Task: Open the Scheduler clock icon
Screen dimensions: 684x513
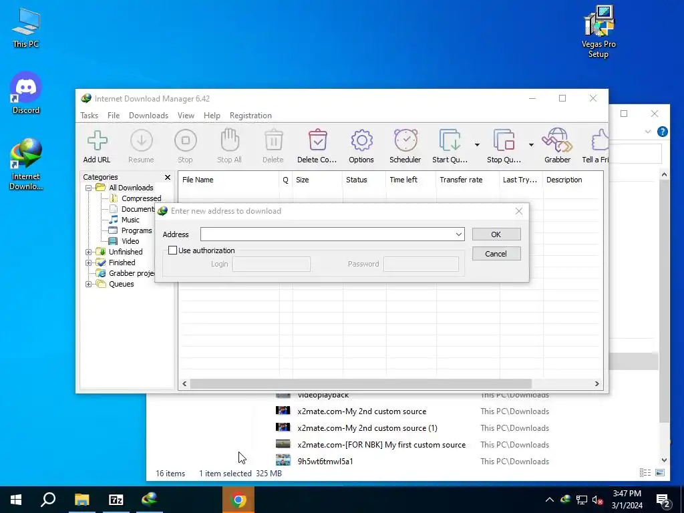Action: coord(405,140)
